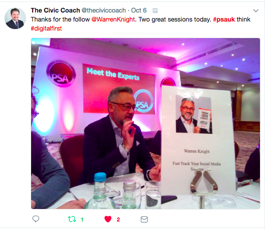265x229 pixels.
Task: Follow the #digitalfirst hashtag
Action: [x=46, y=29]
